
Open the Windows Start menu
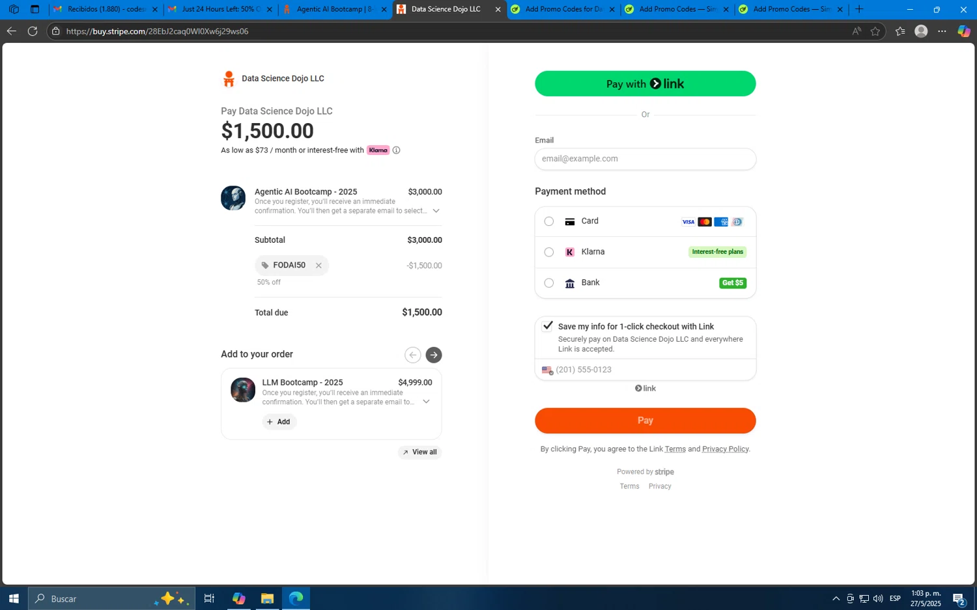14,598
